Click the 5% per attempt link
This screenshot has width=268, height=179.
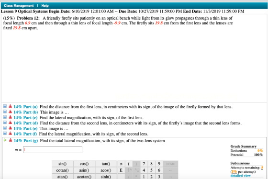pyautogui.click(x=234, y=171)
